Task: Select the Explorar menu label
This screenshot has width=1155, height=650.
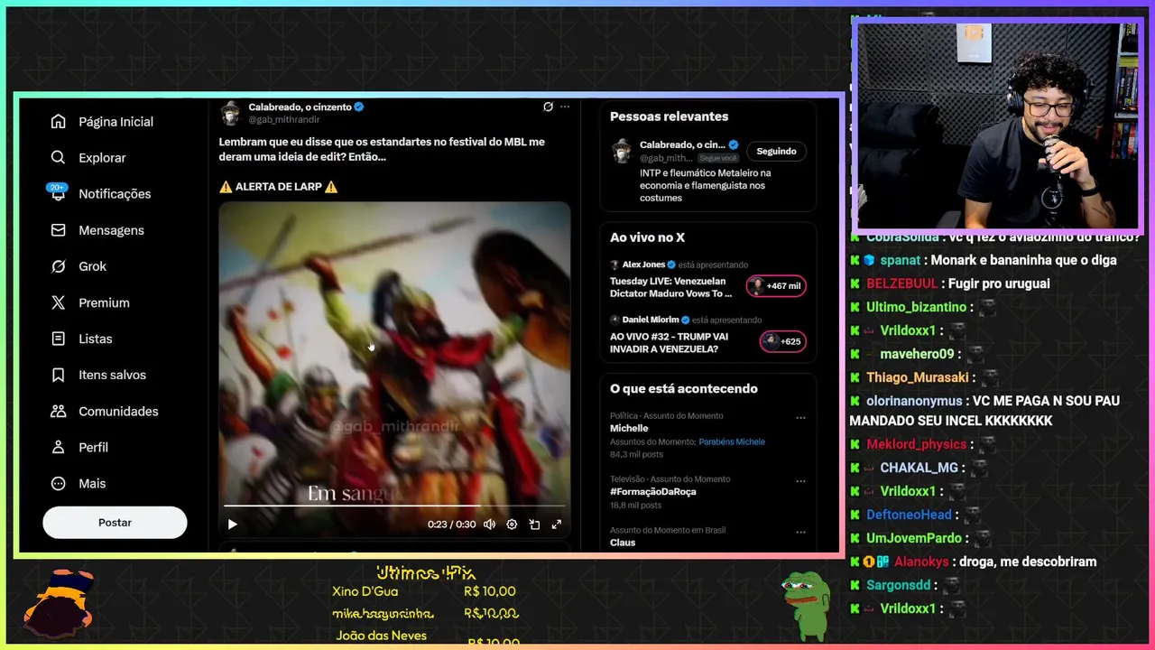Action: 102,158
